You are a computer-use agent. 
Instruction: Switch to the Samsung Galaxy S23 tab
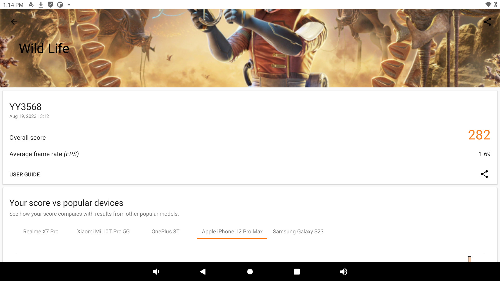(x=298, y=232)
